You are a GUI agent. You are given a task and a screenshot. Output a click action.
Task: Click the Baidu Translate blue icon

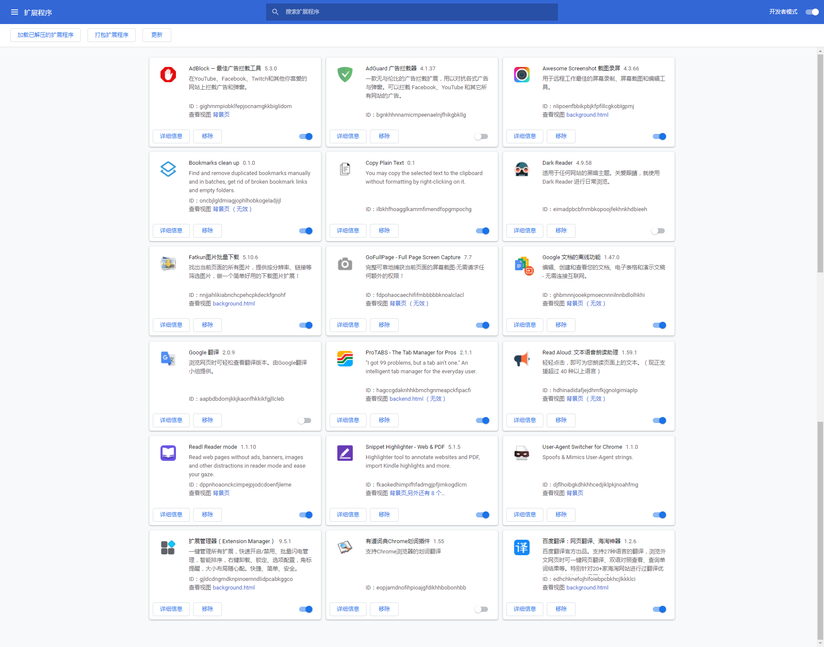(x=522, y=547)
